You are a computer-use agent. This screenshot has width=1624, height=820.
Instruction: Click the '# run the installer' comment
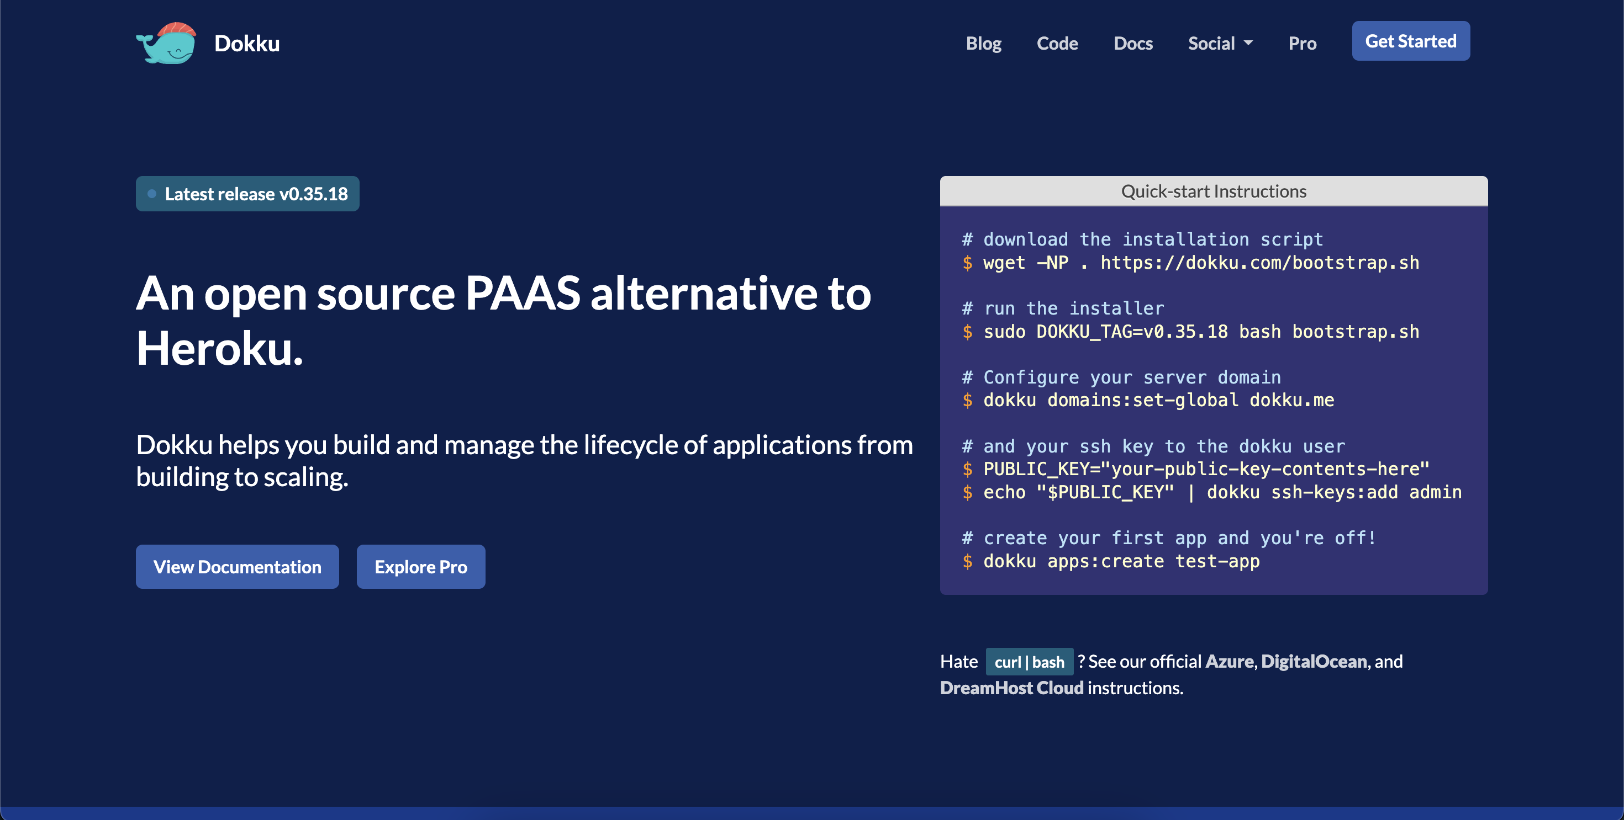pos(1062,308)
